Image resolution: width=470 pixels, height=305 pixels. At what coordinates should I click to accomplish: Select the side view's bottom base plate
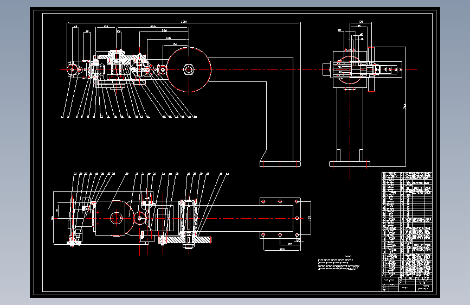(x=350, y=163)
